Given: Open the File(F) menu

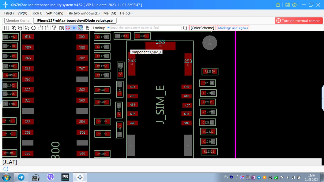Looking at the screenshot, I should (9, 13).
